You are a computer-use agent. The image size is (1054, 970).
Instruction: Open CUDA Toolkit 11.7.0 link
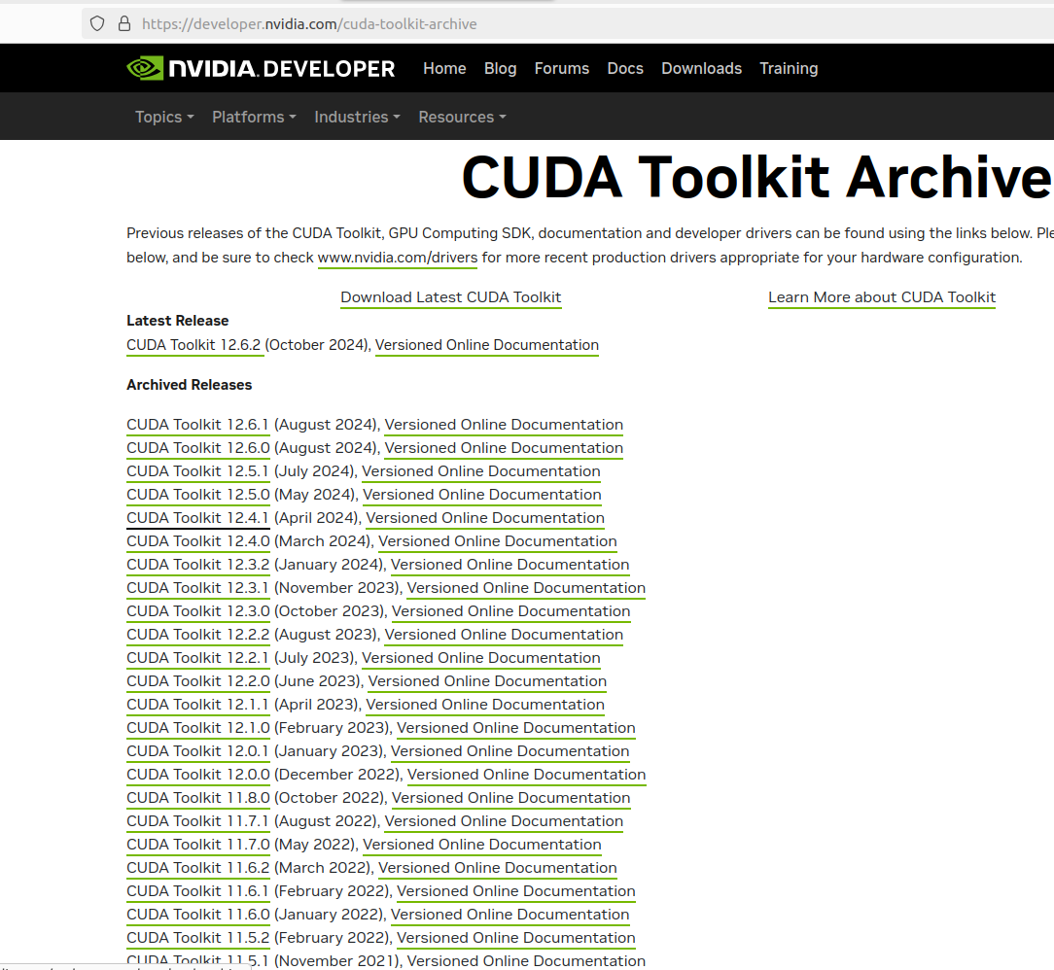point(198,845)
